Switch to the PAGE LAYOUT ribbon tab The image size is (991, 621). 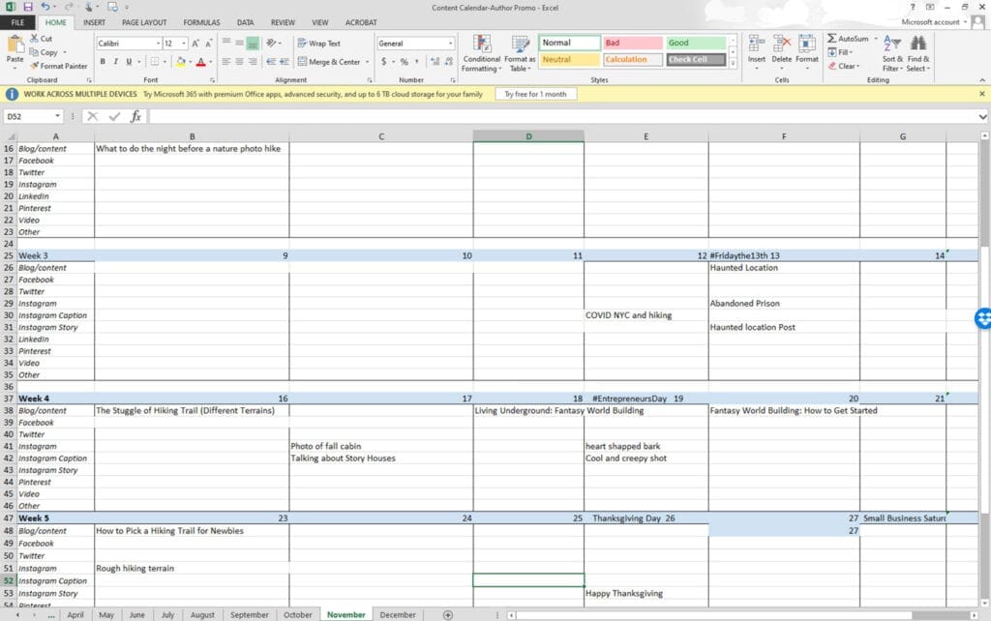coord(144,22)
